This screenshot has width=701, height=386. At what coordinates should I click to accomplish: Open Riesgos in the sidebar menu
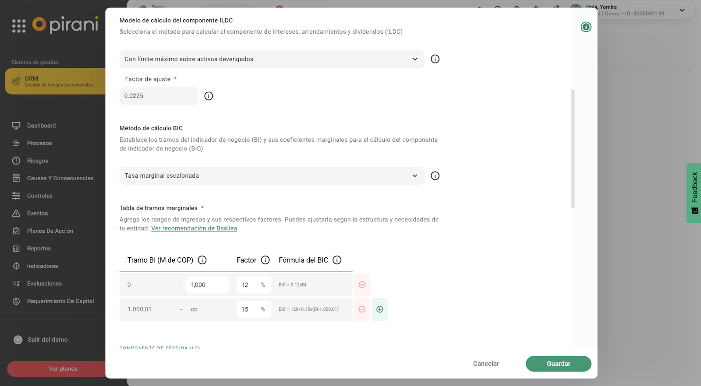click(x=38, y=161)
